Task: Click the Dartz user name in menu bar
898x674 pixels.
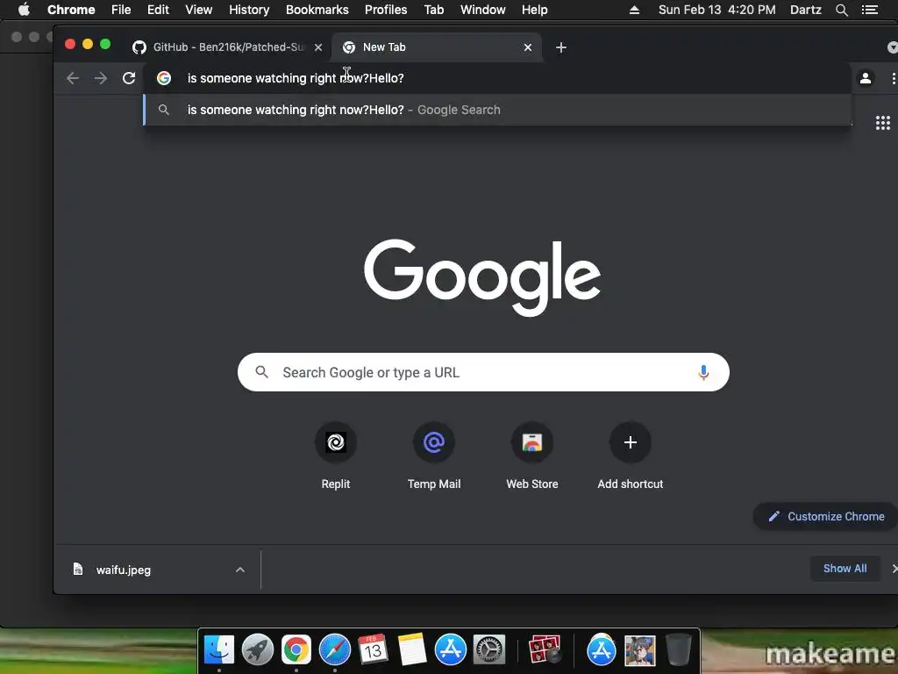Action: 806,10
